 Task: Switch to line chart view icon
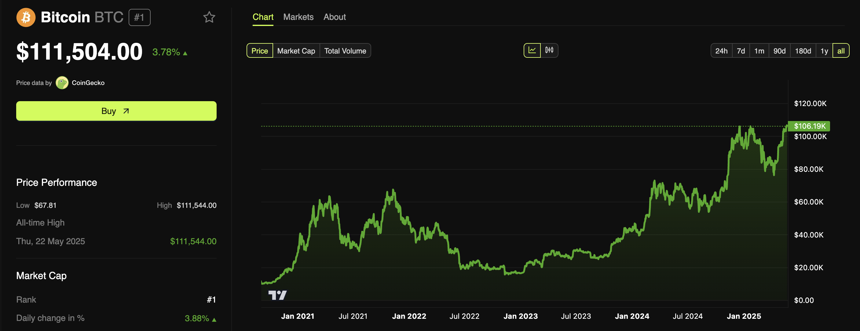pyautogui.click(x=532, y=50)
